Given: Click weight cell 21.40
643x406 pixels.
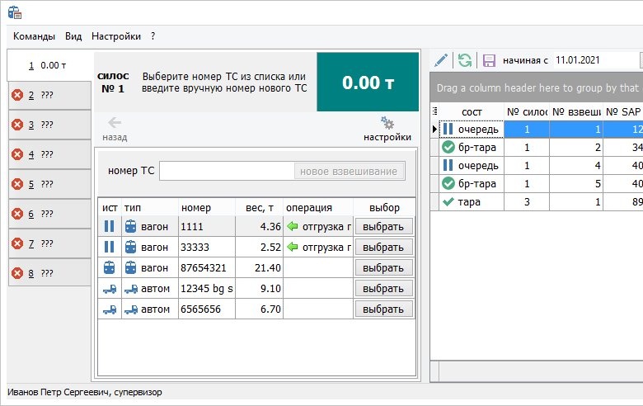Looking at the screenshot, I should 259,267.
